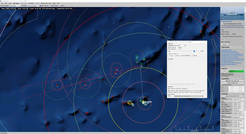The width and height of the screenshot is (246, 134).
Task: Collapse the Unit Doctrine section
Action: [243, 94]
